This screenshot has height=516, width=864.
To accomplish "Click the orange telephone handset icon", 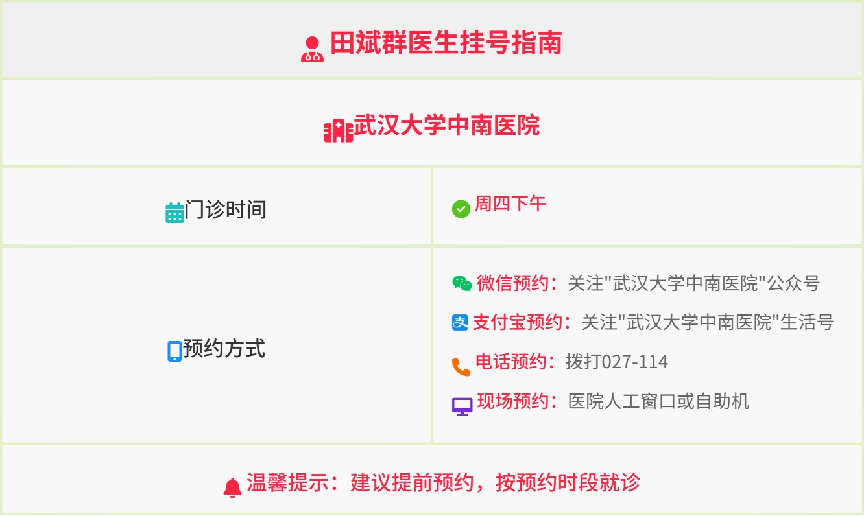I will click(461, 367).
